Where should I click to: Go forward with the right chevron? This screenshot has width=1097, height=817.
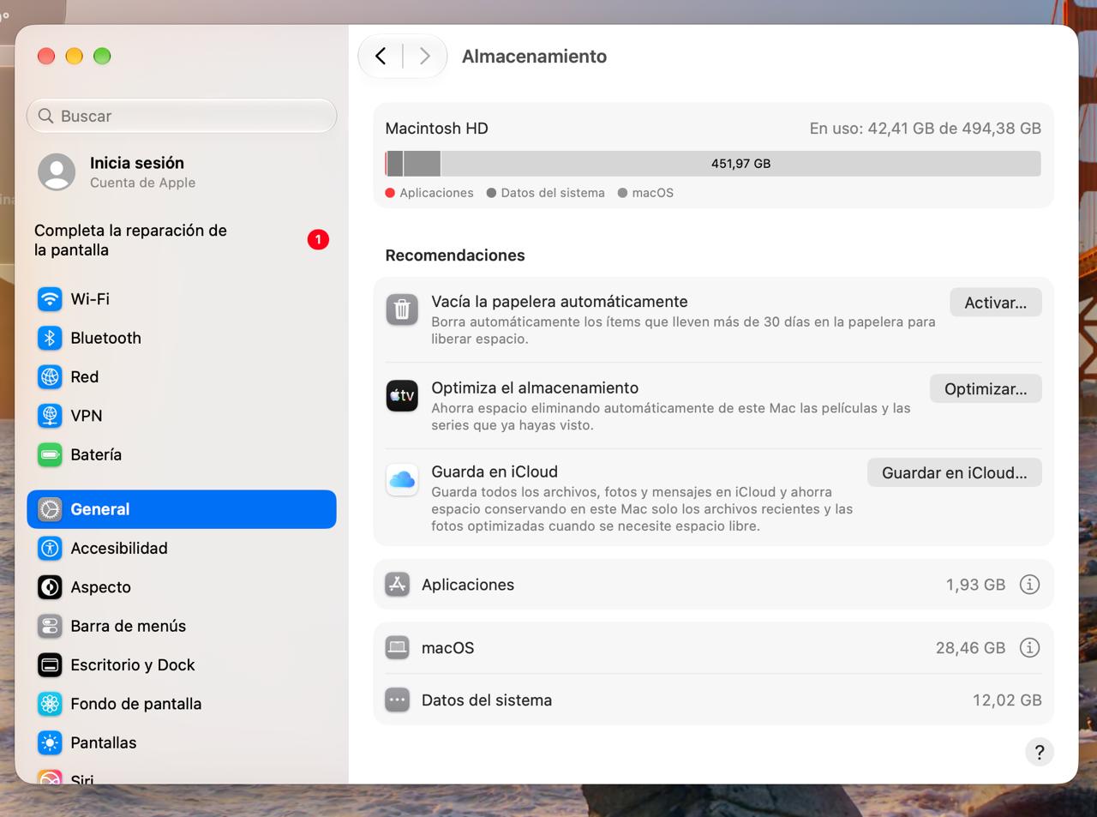click(x=424, y=57)
